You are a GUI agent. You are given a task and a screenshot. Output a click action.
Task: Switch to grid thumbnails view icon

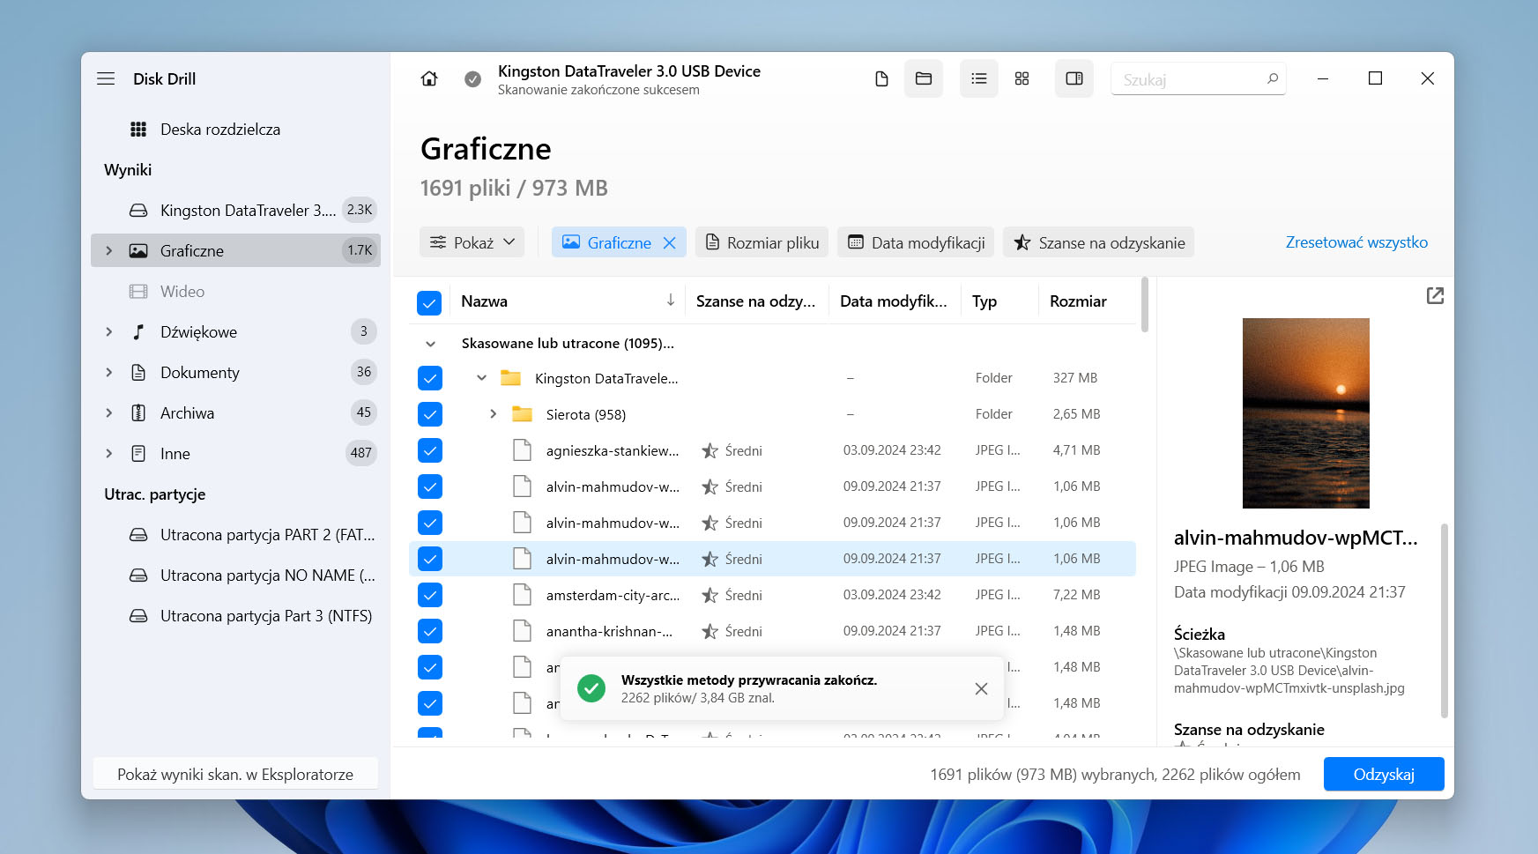pyautogui.click(x=1022, y=78)
